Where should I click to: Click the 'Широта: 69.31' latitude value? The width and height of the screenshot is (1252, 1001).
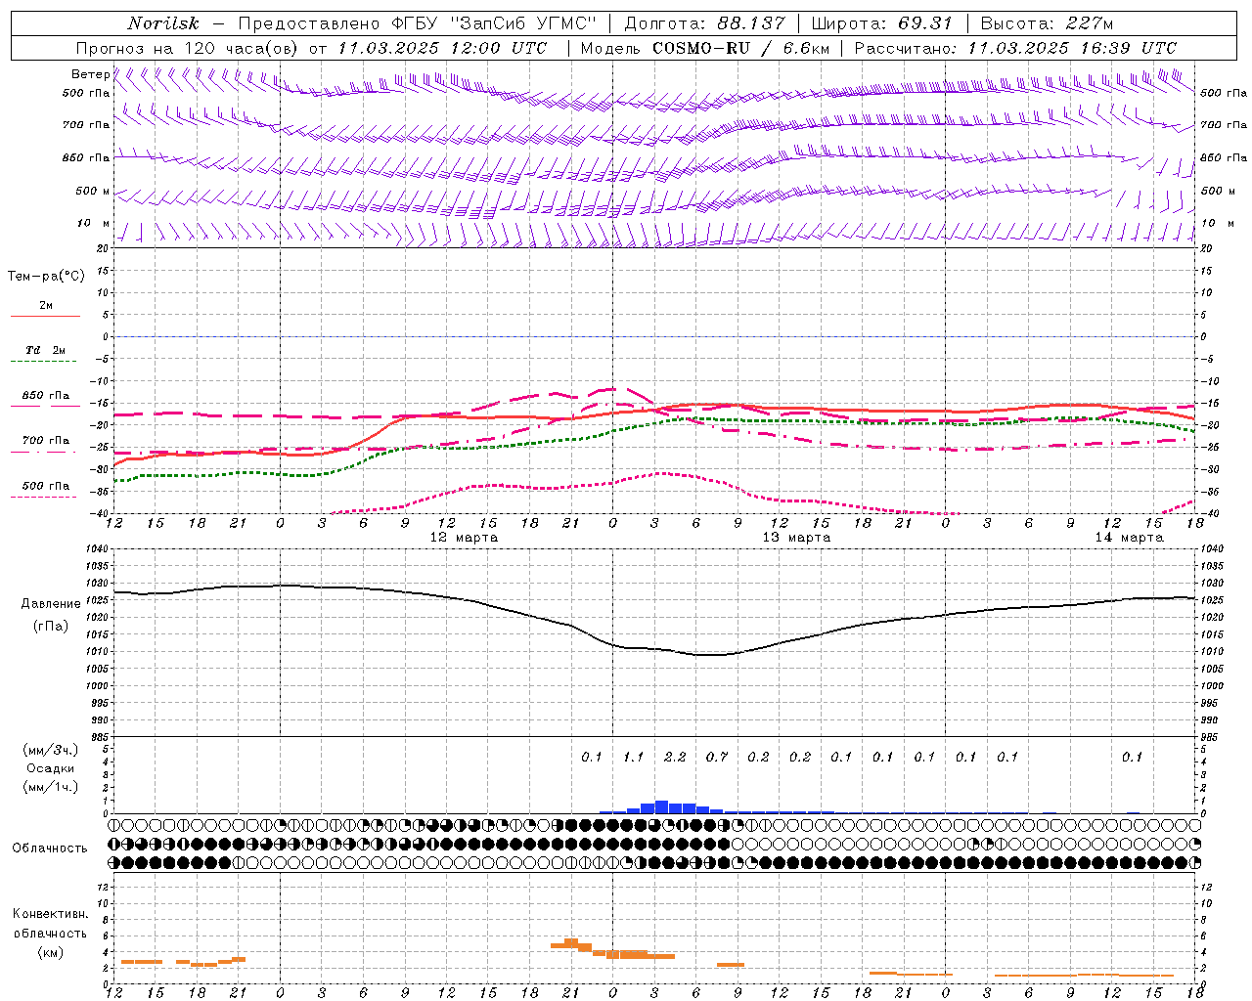click(882, 23)
